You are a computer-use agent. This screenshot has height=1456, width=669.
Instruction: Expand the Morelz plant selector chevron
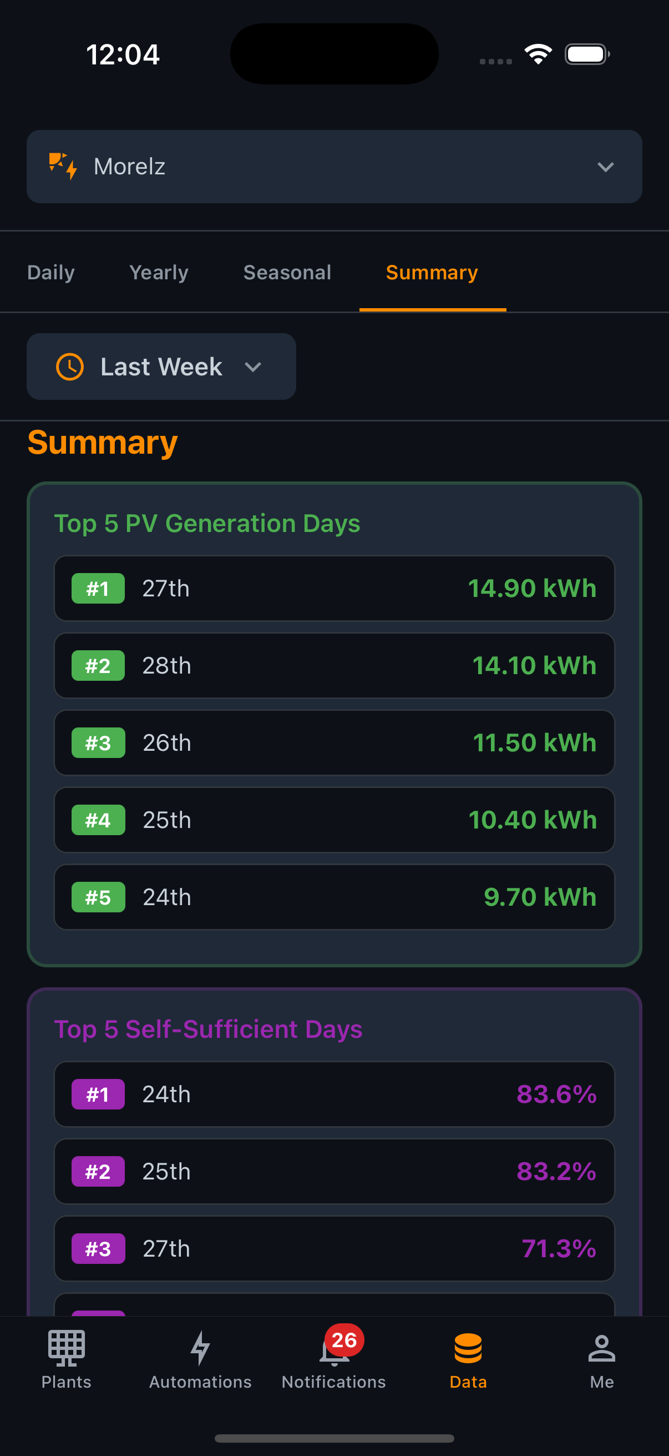pyautogui.click(x=605, y=167)
